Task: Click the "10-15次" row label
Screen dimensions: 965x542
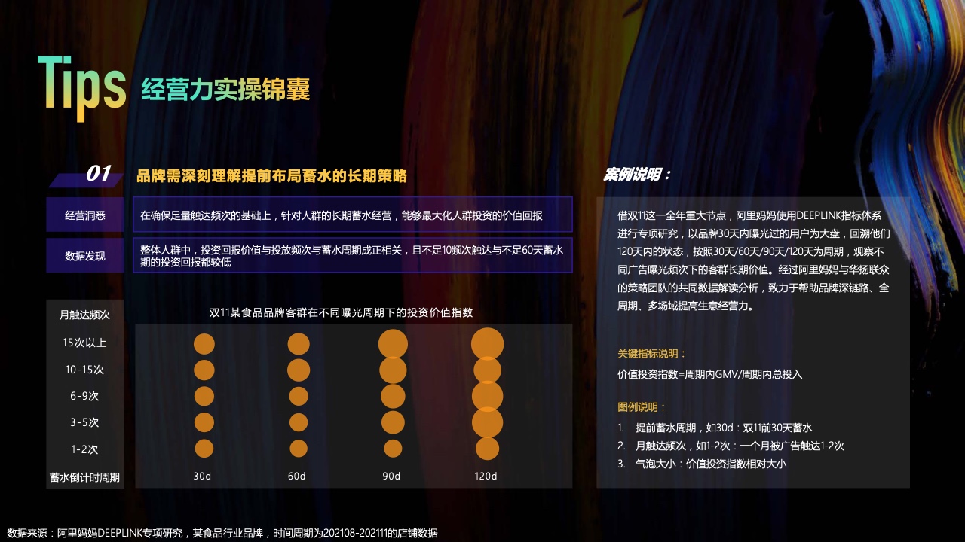Action: (x=84, y=370)
